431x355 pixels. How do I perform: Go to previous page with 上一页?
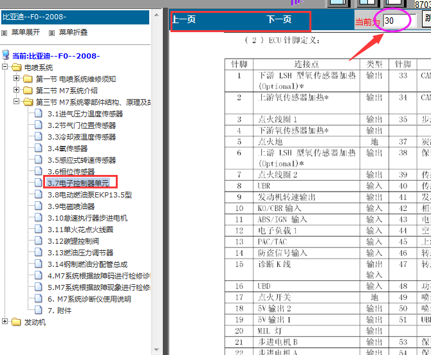(x=184, y=19)
